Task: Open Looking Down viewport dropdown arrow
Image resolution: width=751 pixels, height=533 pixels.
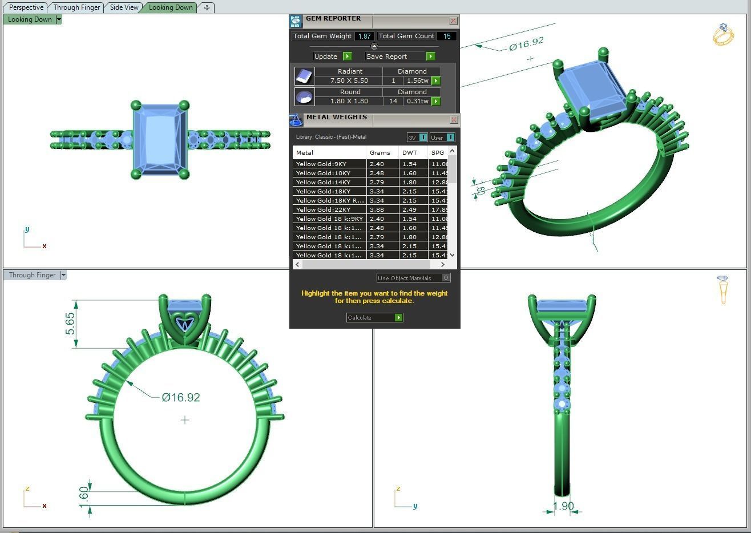Action: coord(58,19)
